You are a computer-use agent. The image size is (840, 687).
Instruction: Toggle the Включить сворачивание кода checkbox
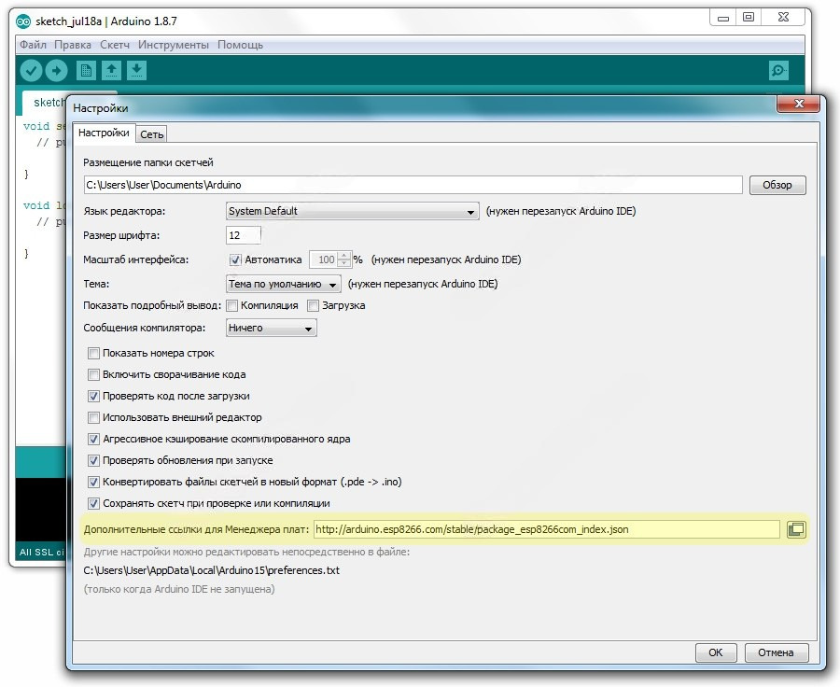93,374
